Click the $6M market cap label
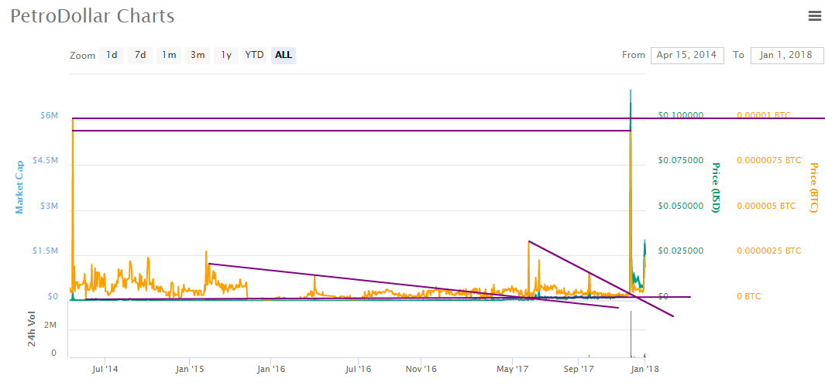Viewport: 825px width, 389px height. [49, 115]
